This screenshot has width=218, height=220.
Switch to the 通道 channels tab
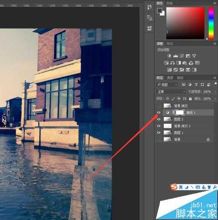(x=170, y=78)
